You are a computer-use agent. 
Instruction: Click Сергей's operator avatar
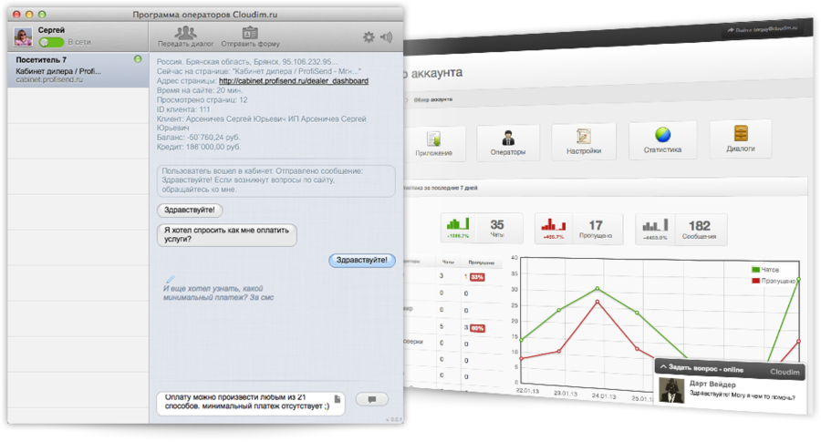click(x=23, y=36)
